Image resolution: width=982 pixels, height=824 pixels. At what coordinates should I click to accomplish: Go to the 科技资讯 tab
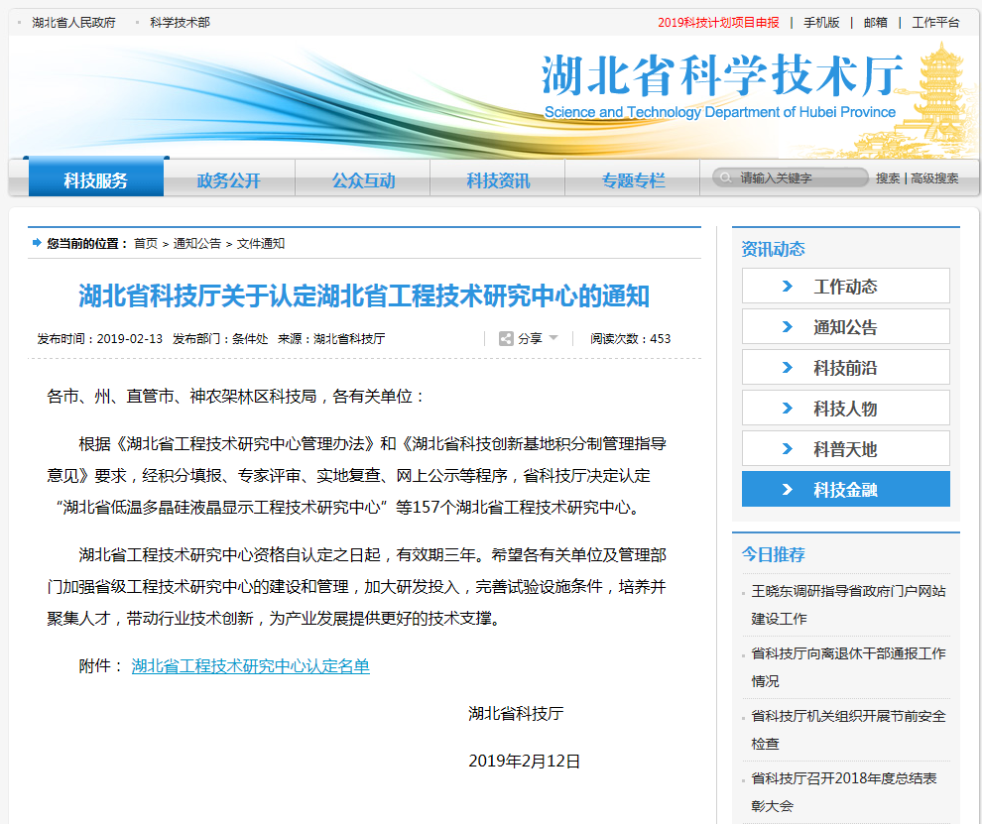498,179
